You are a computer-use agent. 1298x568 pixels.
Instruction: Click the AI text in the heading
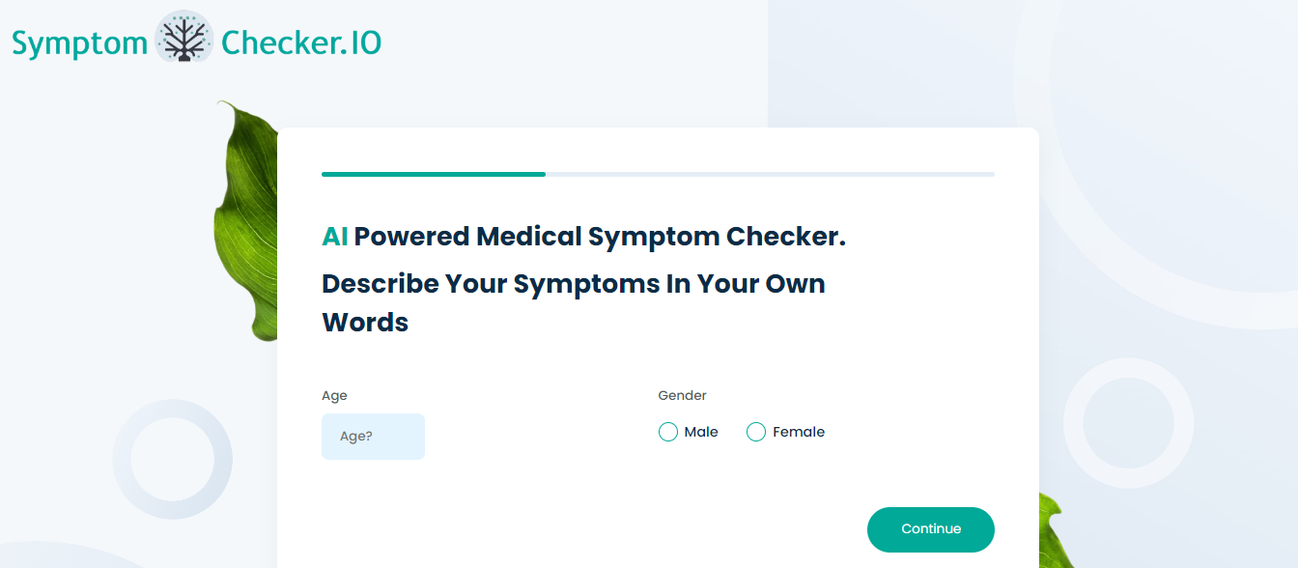click(x=334, y=236)
